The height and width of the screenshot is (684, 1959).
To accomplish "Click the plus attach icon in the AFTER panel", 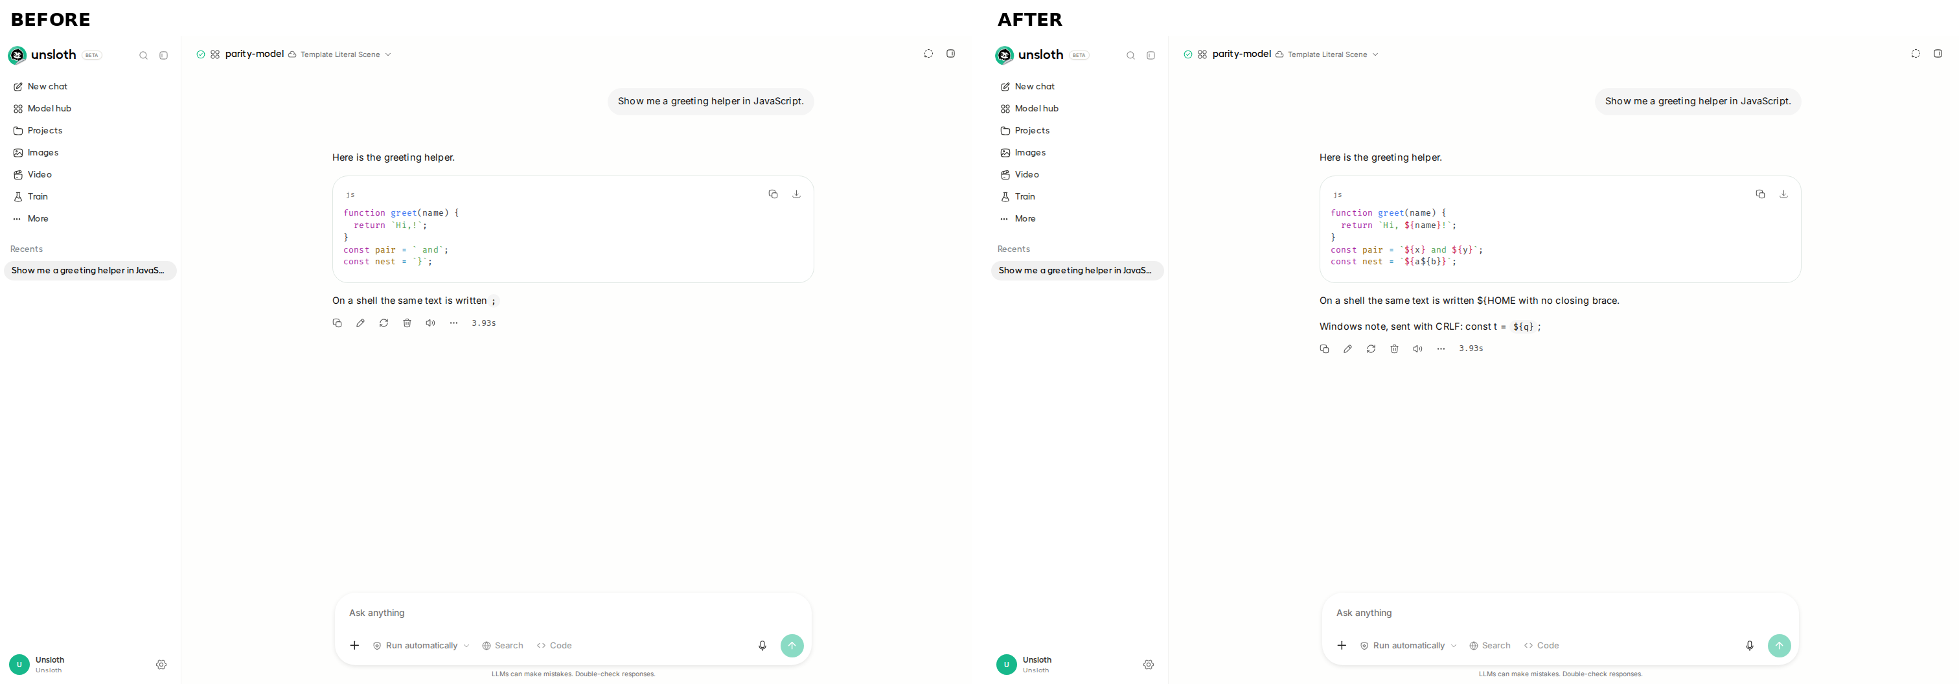I will tap(1342, 645).
